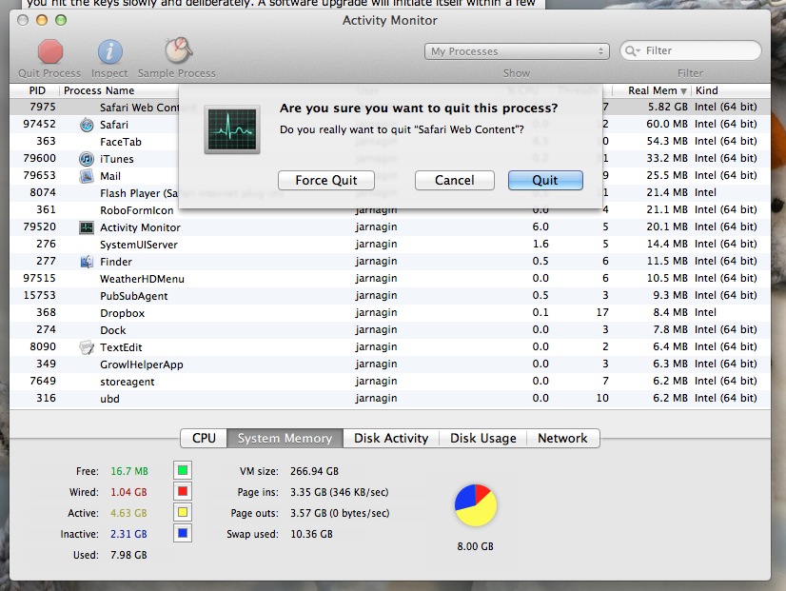Toggle sort arrow on Real Mem column

pyautogui.click(x=683, y=91)
